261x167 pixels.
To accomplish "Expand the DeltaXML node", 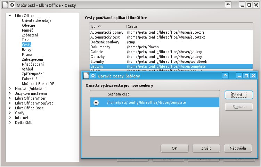I will 10,123.
